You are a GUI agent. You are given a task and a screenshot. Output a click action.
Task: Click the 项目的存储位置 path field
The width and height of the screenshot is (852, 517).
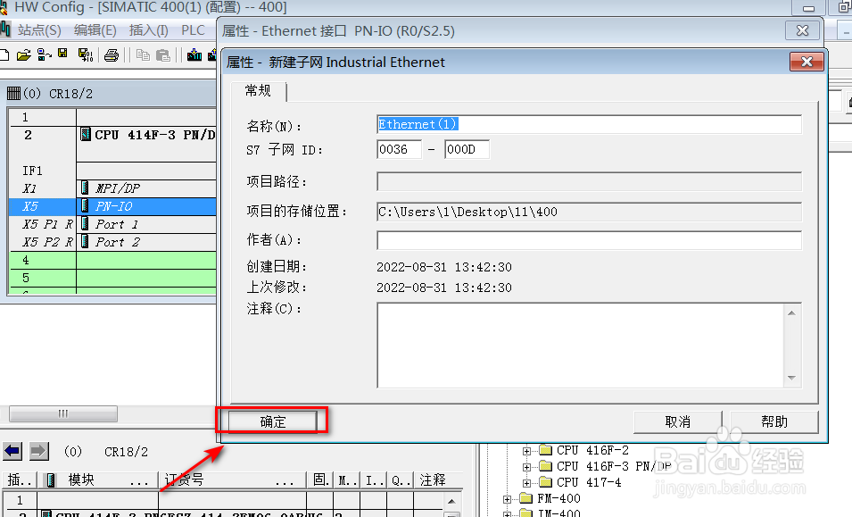(x=589, y=212)
